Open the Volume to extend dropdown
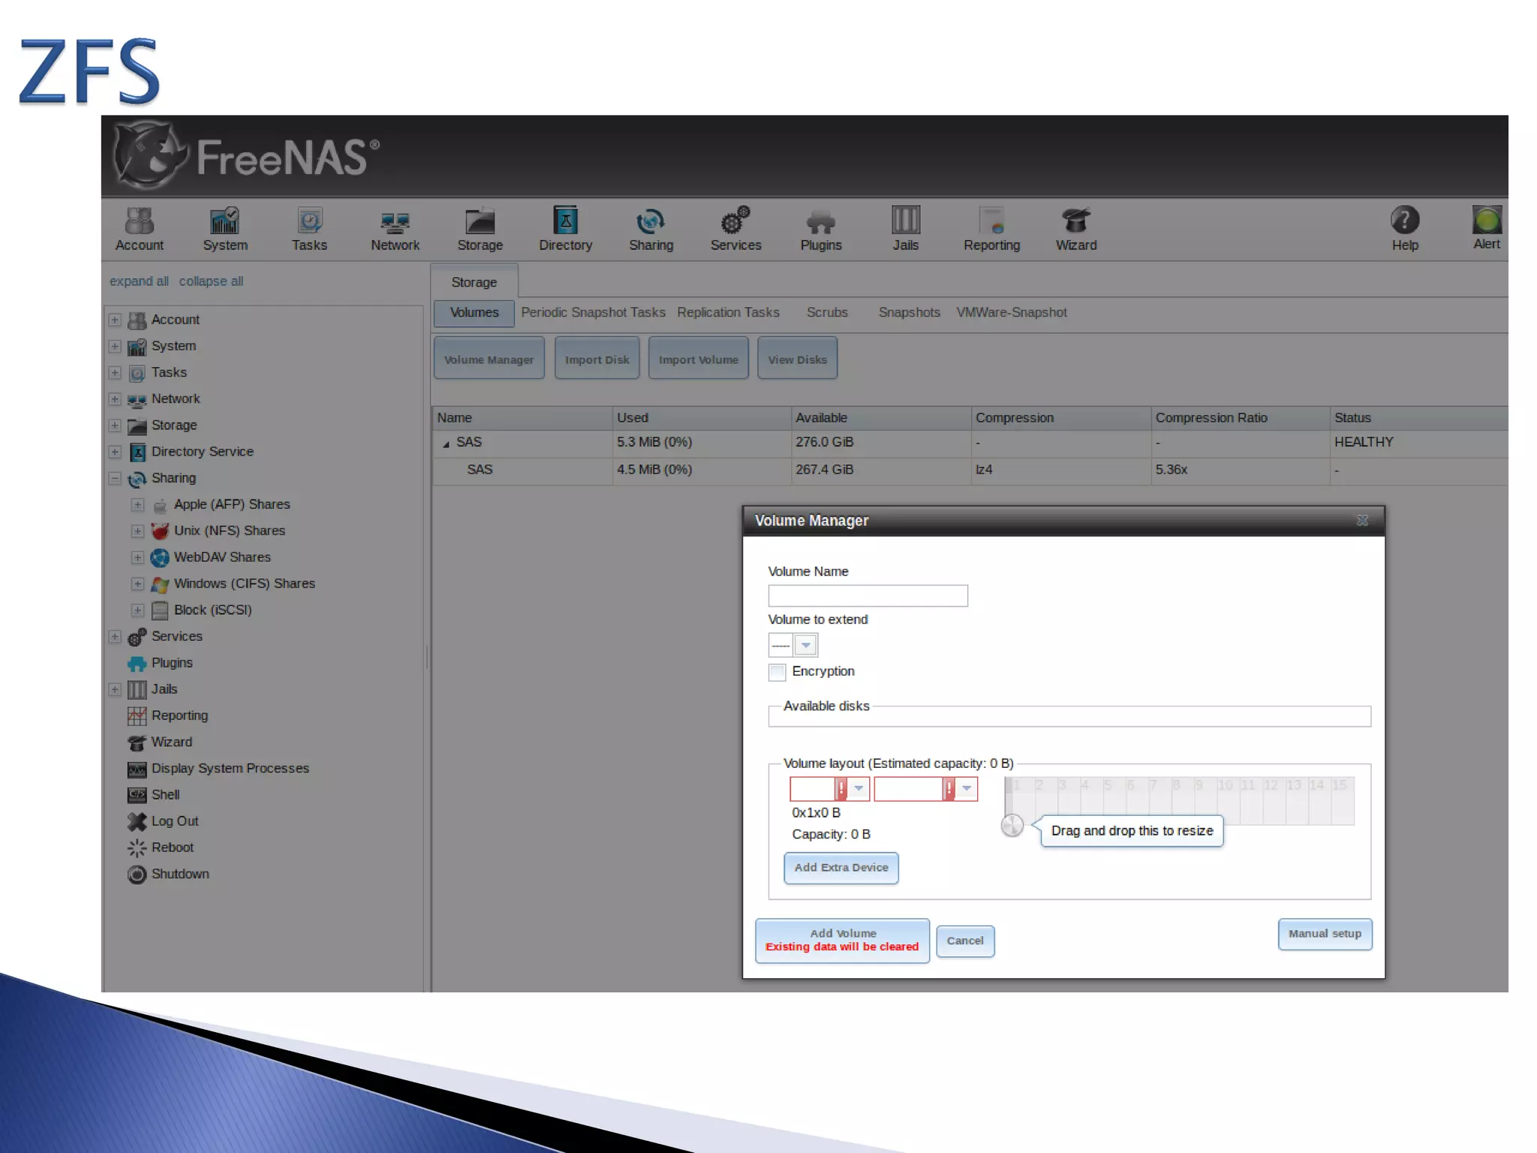Screen dimensions: 1537x1153 (x=805, y=645)
